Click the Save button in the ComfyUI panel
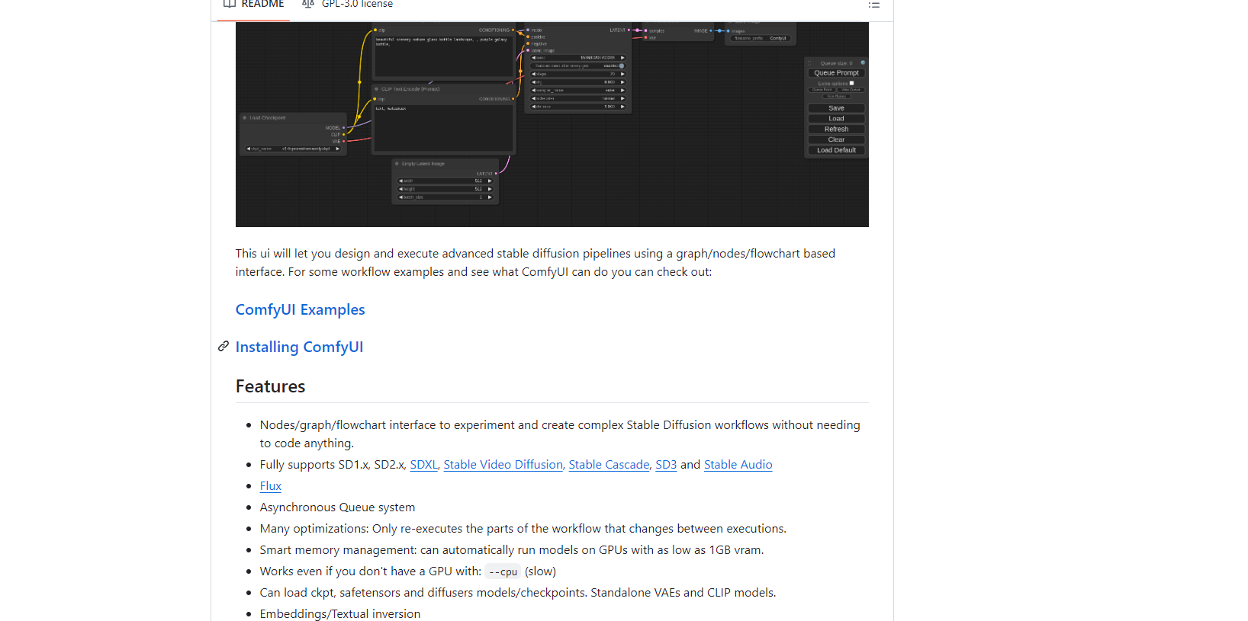The image size is (1248, 621). (x=836, y=108)
